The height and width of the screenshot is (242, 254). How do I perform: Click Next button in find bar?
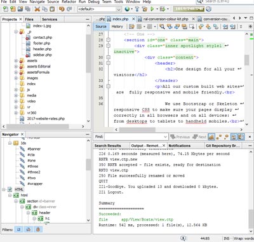click(x=199, y=137)
